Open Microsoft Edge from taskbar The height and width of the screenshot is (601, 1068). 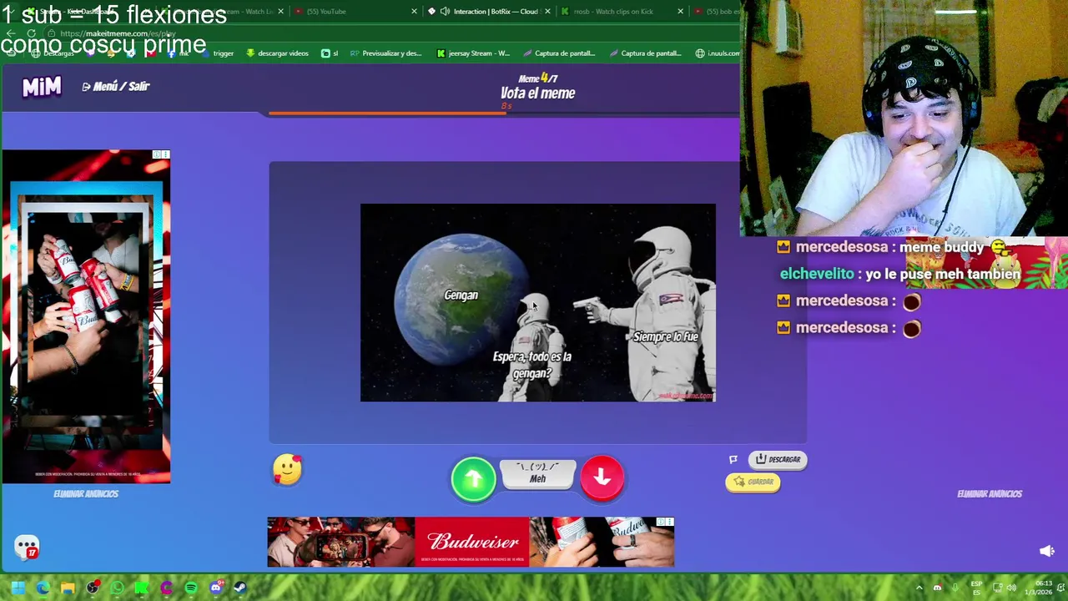coord(43,588)
